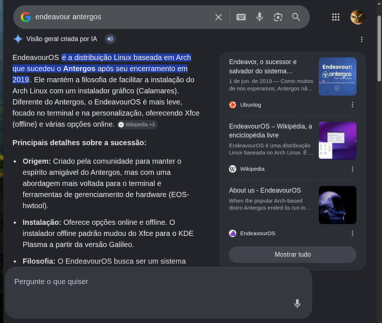Open the EndeavourOS Wikipédia article link
Image resolution: width=382 pixels, height=323 pixels.
point(270,130)
